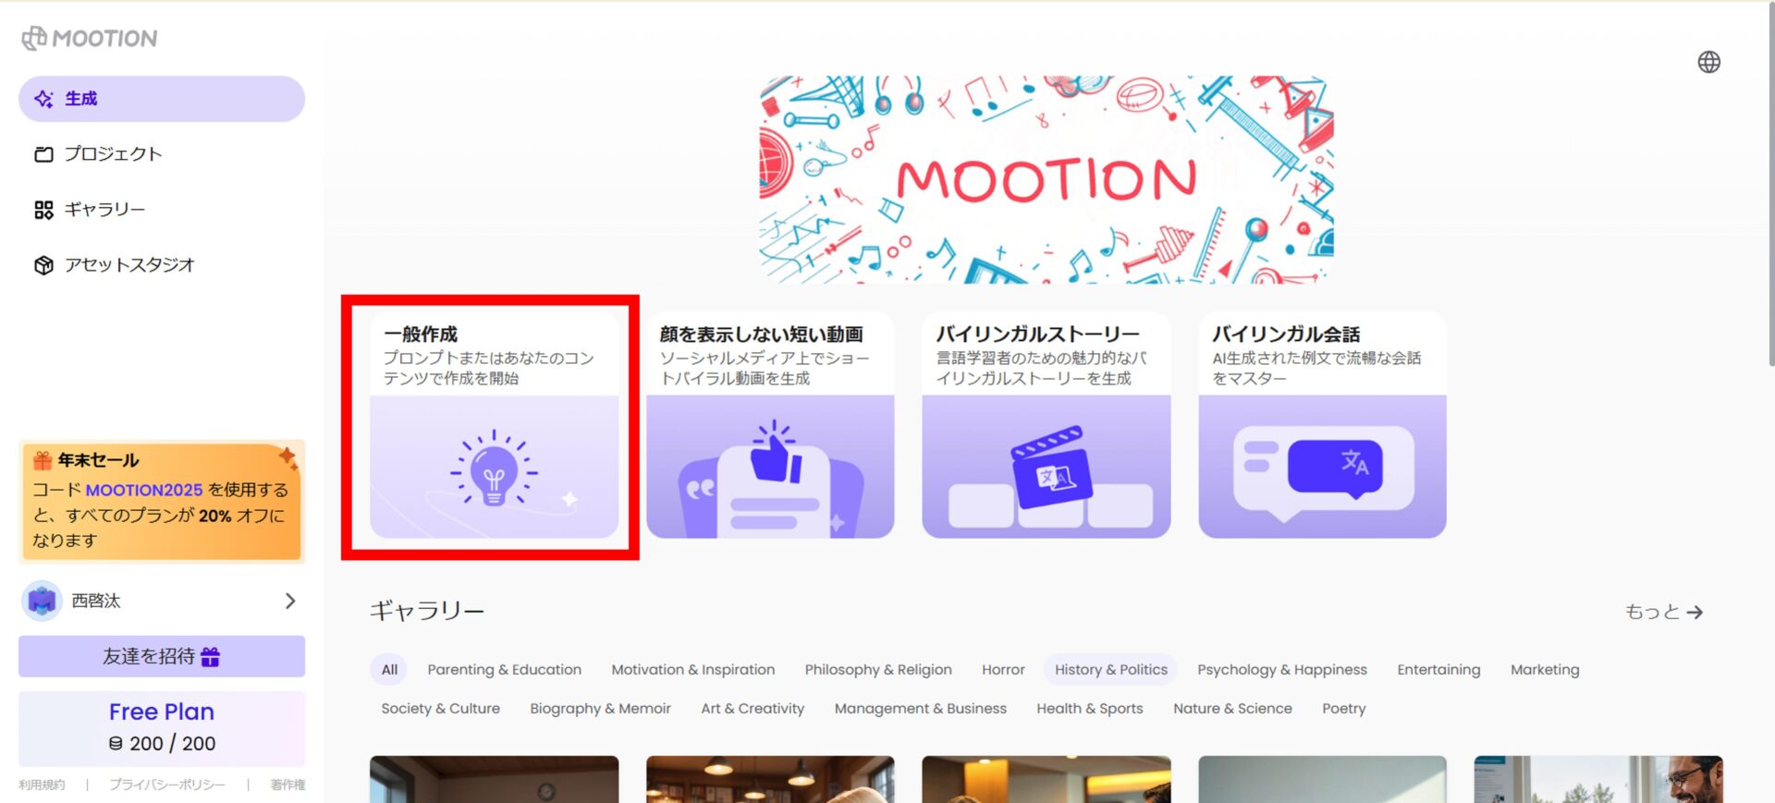1775x803 pixels.
Task: Open the プライバシーポリシー link
Action: 166,785
